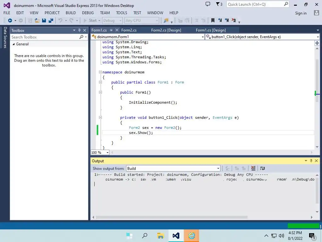Open the DEBUG menu
The image size is (322, 242).
[88, 13]
